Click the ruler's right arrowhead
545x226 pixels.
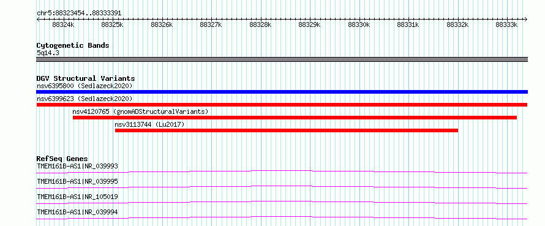526,19
